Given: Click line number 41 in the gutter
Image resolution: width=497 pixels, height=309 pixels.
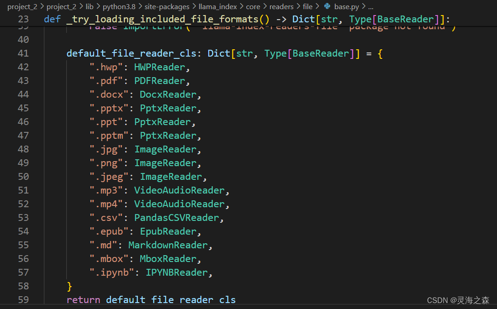Looking at the screenshot, I should point(23,53).
